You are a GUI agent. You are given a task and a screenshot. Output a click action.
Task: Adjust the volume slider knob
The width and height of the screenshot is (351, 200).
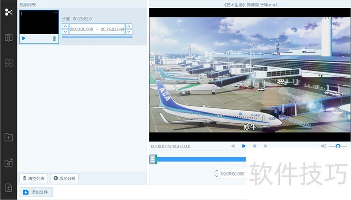pos(338,146)
